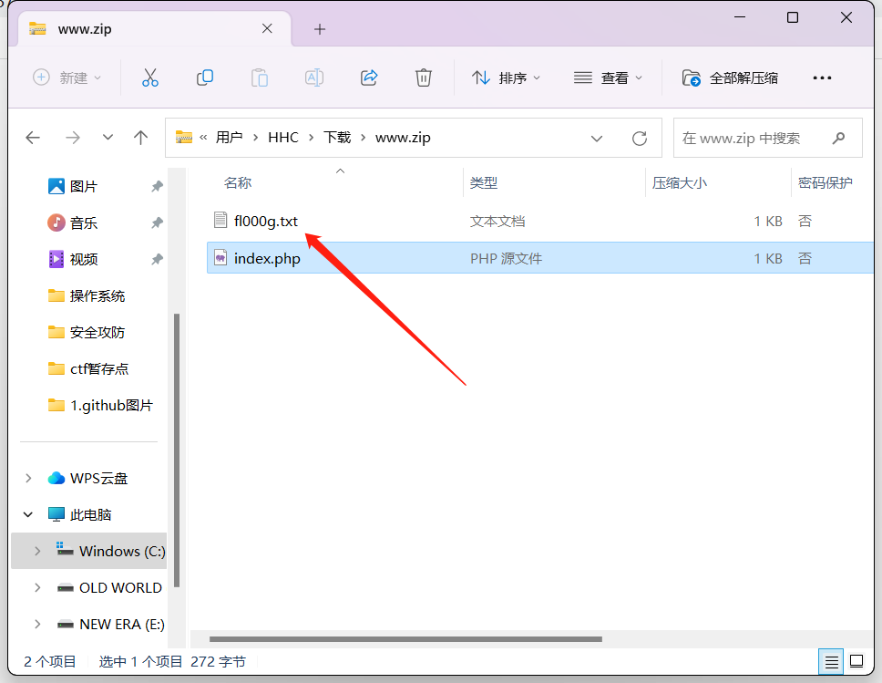882x683 pixels.
Task: Click the up-arrow icon to go to parent folder
Action: (x=140, y=137)
